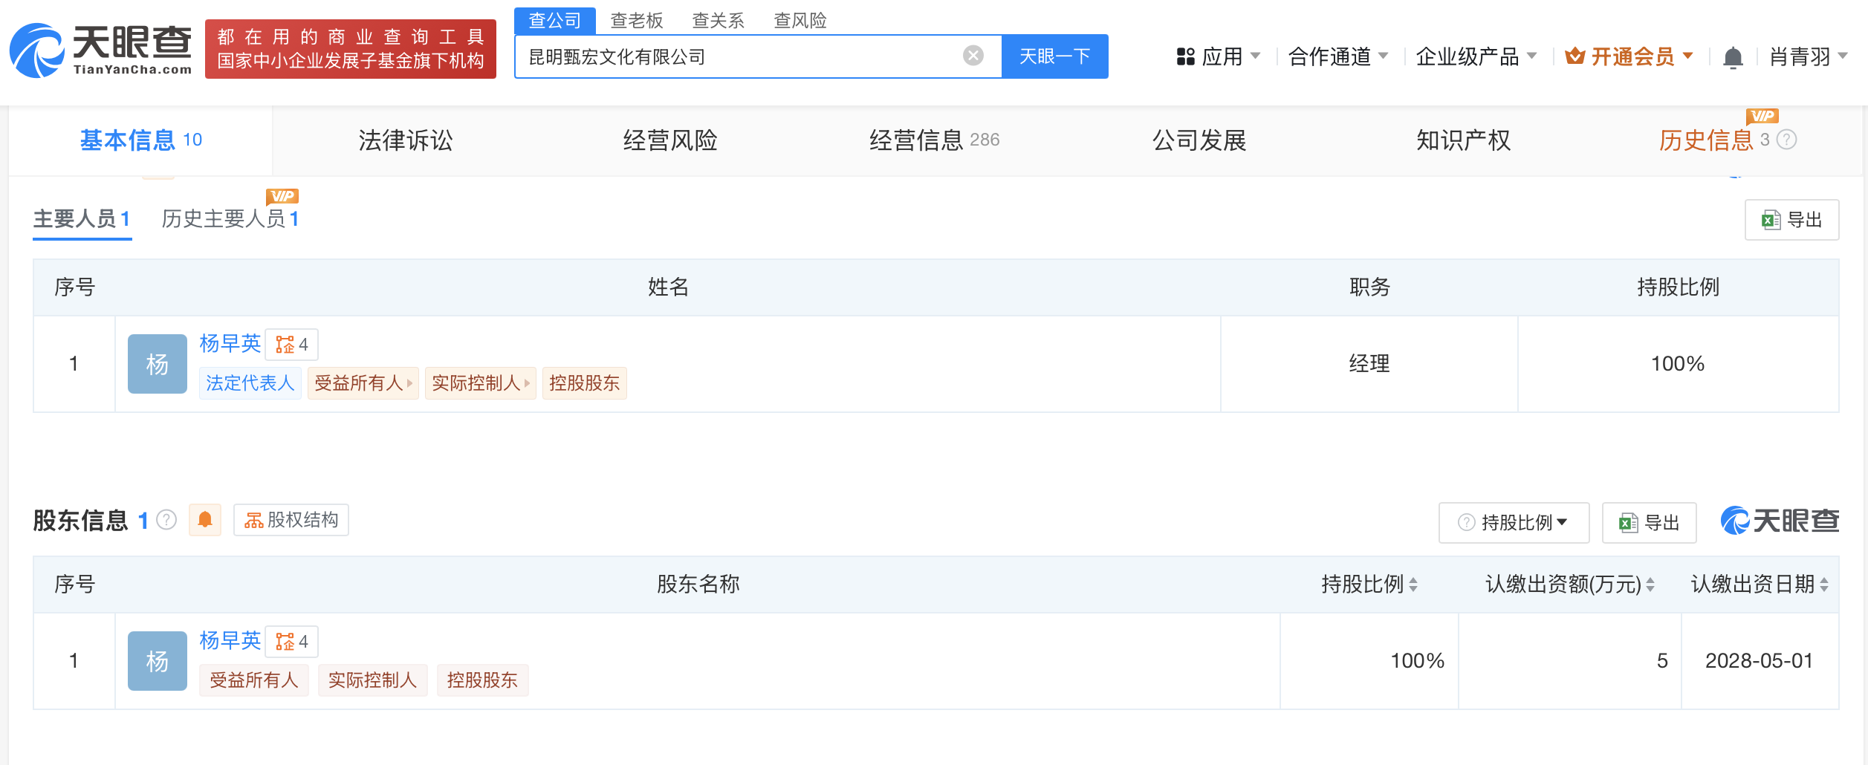Viewport: 1868px width, 765px height.
Task: Open the notification bell in the header
Action: [x=1733, y=57]
